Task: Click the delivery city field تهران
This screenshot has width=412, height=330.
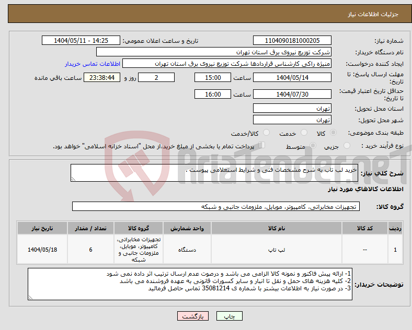Action: [x=292, y=120]
